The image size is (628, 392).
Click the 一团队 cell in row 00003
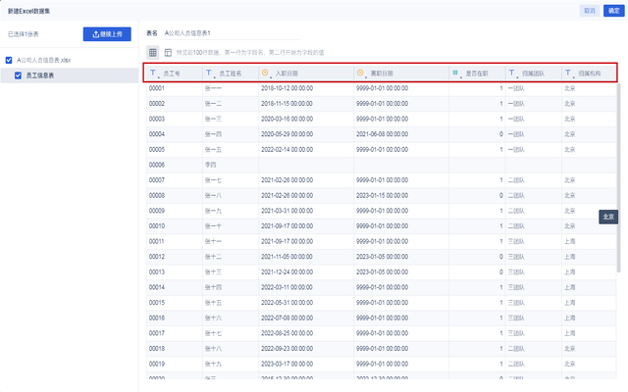click(x=516, y=120)
